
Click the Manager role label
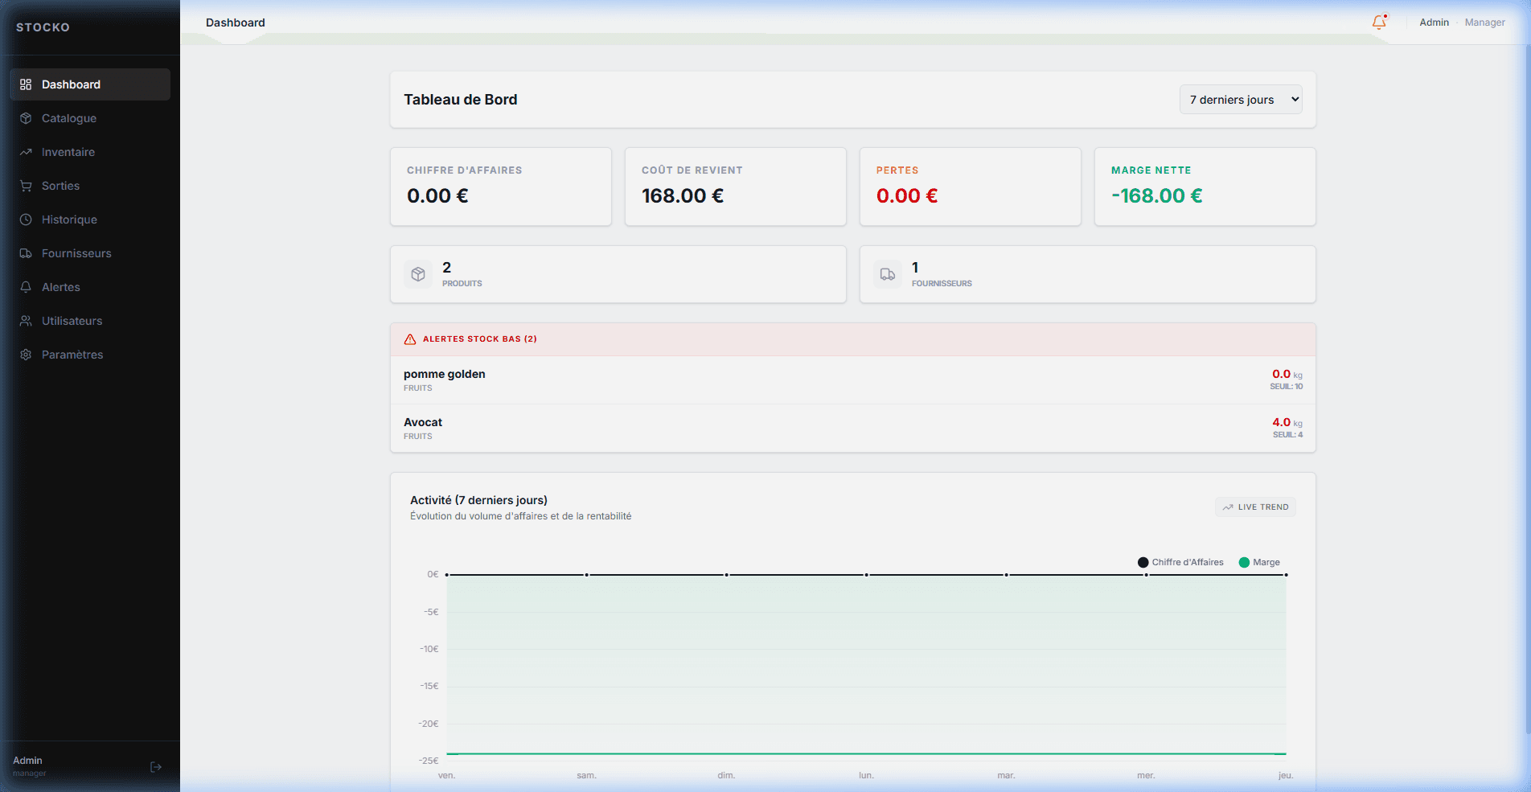coord(1484,23)
